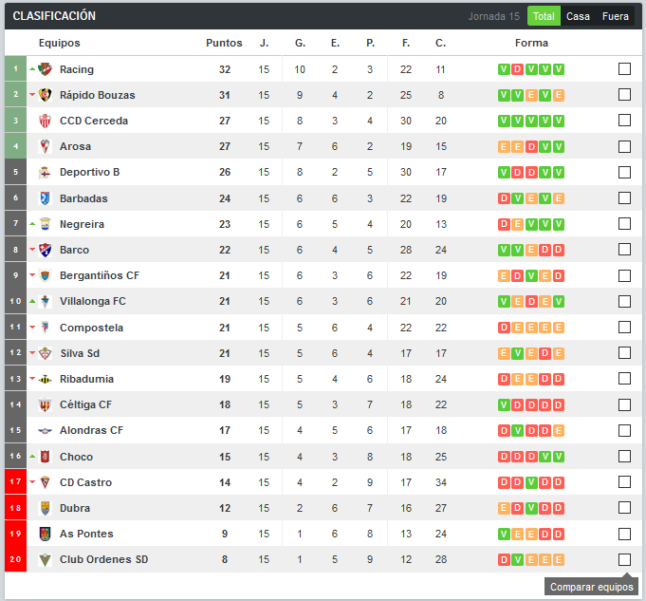Click last red D form badge for CD Castro
The height and width of the screenshot is (601, 646).
tap(558, 482)
